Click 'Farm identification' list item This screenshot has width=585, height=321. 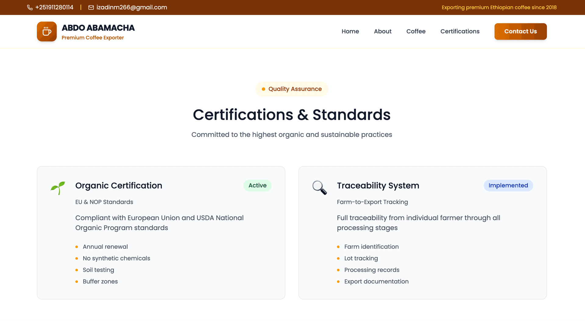[371, 247]
